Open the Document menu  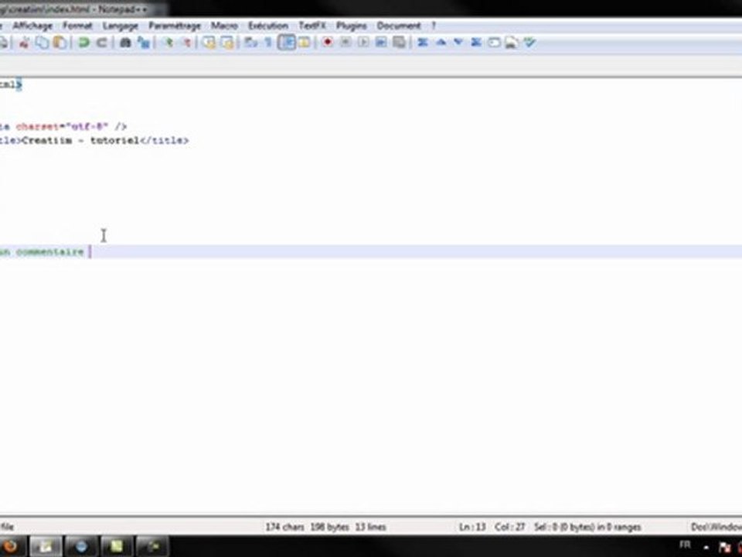coord(399,26)
